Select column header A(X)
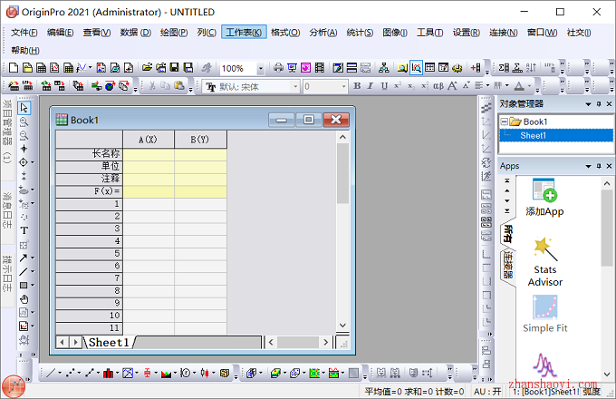 pos(148,140)
